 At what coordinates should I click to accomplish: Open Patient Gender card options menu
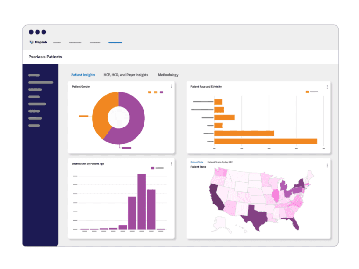pos(171,86)
